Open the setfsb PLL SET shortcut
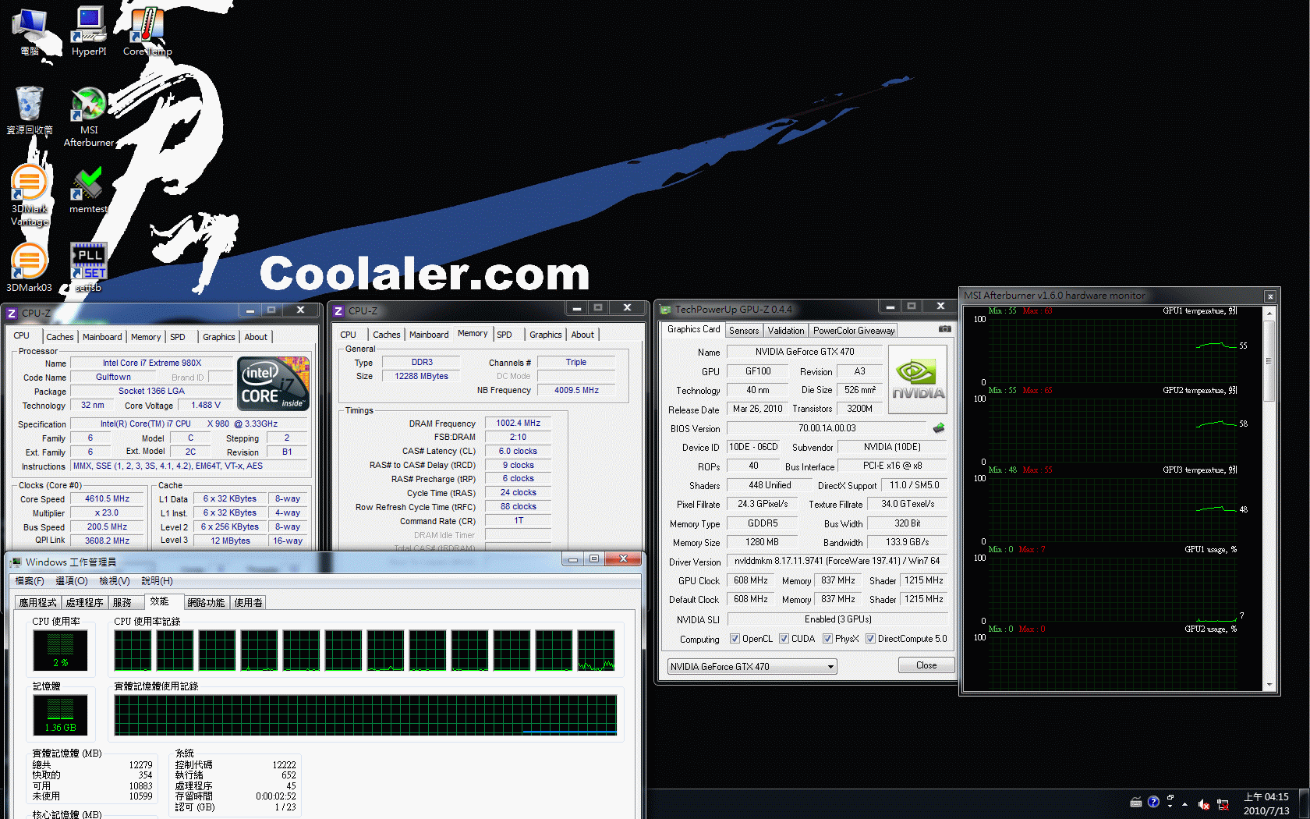 tap(88, 267)
